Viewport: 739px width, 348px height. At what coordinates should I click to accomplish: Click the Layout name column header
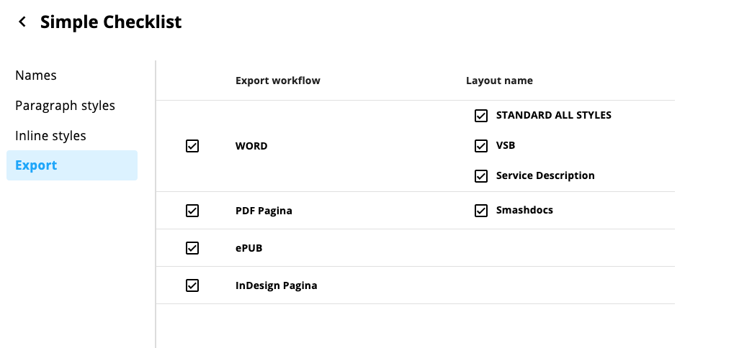[499, 81]
